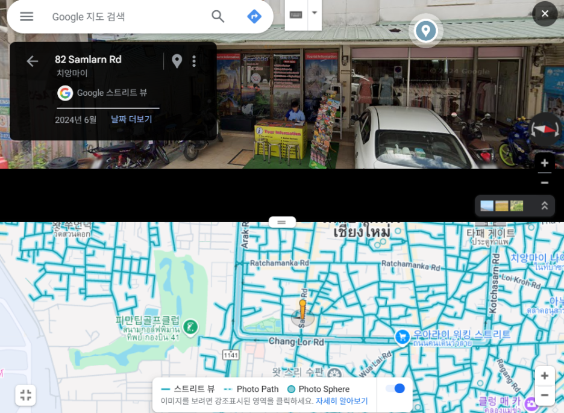The image size is (564, 413).
Task: Go back with the left arrow
Action: pos(33,61)
